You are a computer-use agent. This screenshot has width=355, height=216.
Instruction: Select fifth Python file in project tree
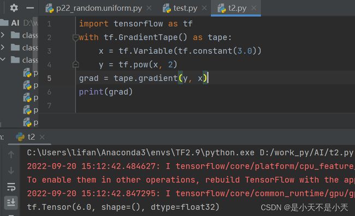pyautogui.click(x=31, y=122)
